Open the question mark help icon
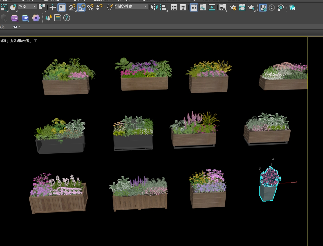 tap(67, 18)
